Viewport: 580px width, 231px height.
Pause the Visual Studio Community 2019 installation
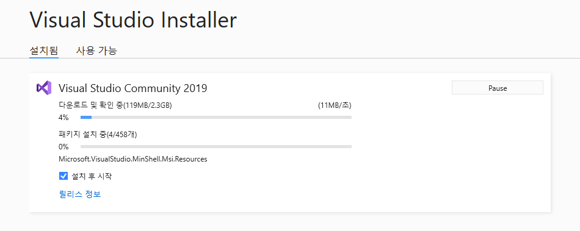[x=498, y=88]
